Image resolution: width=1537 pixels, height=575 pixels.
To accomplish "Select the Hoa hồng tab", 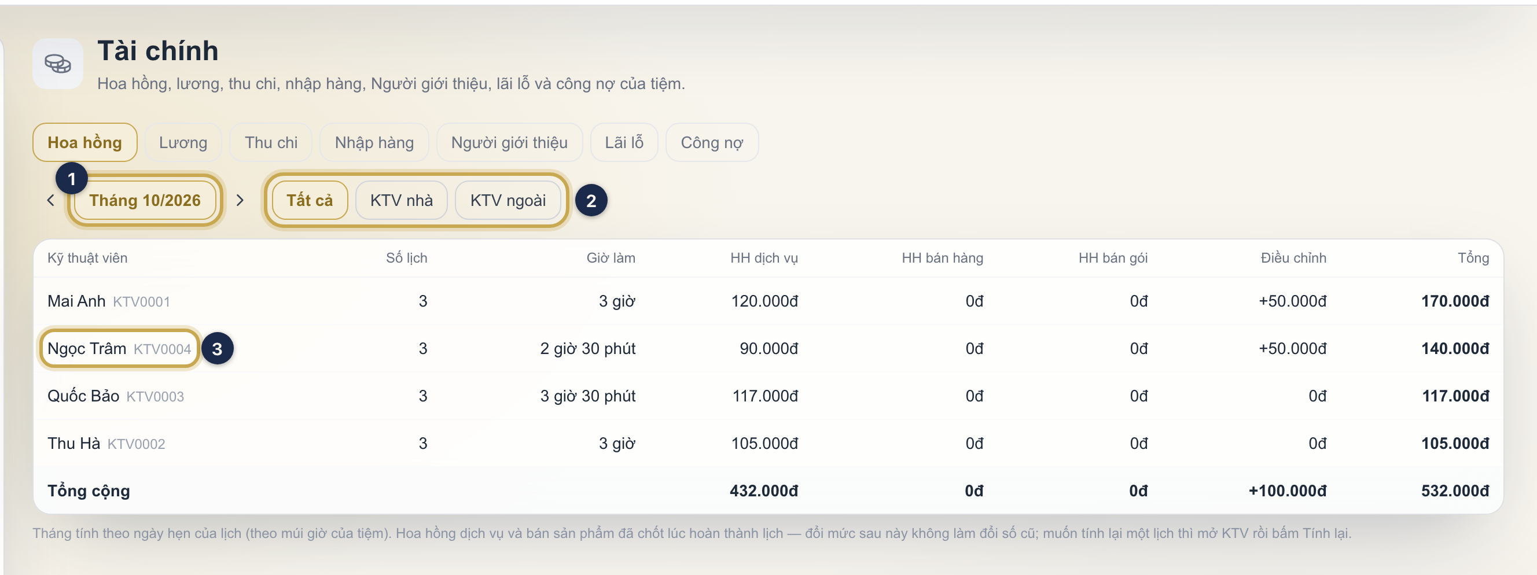I will point(84,142).
